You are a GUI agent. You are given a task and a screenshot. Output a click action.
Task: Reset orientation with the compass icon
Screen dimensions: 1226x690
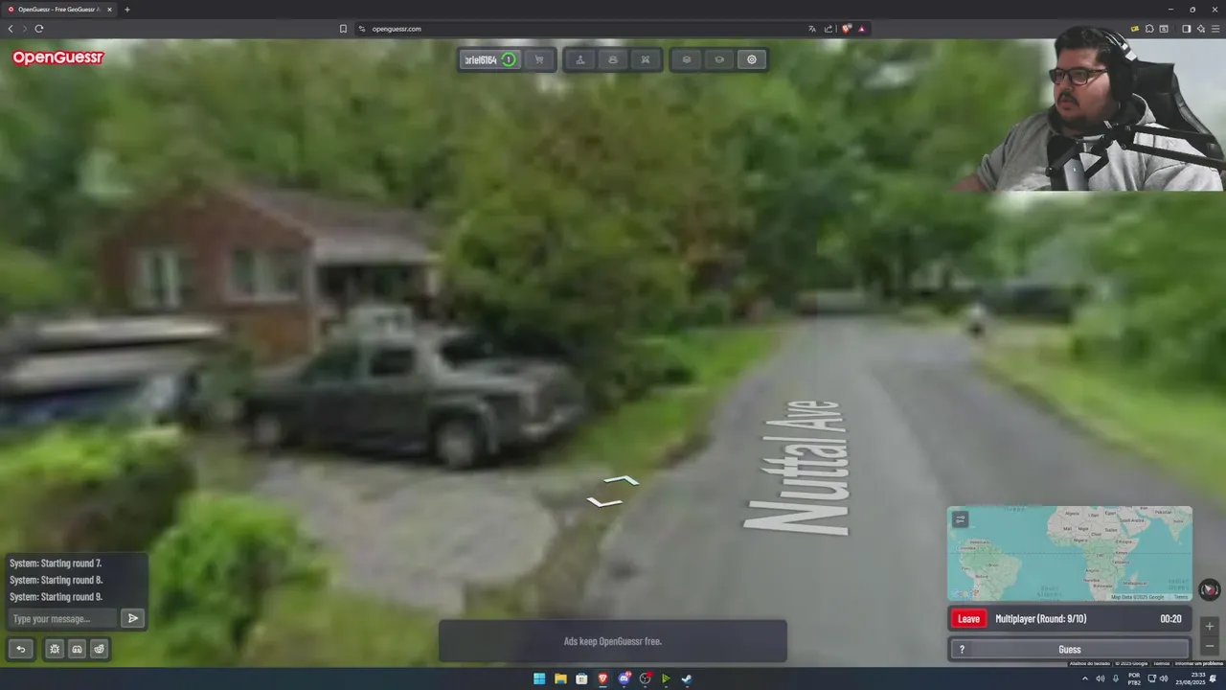(x=1210, y=589)
